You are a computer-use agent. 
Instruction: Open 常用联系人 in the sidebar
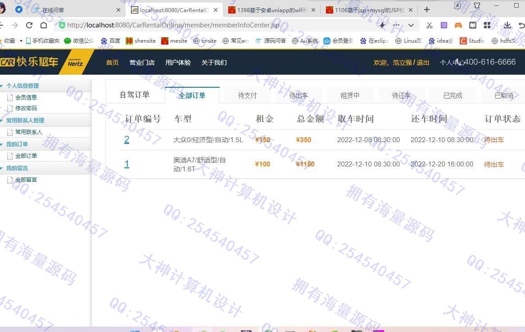point(29,132)
